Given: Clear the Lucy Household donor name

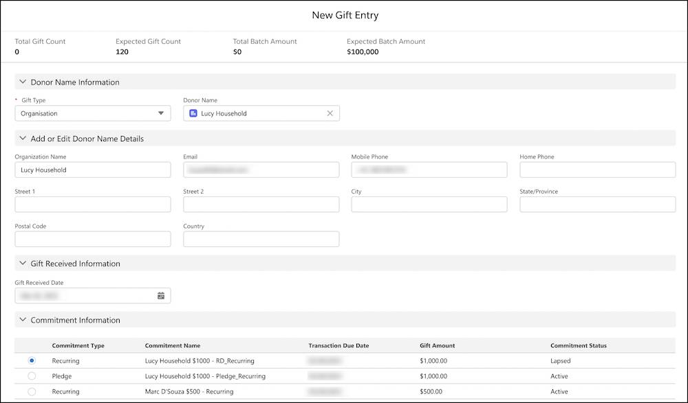Looking at the screenshot, I should point(330,113).
